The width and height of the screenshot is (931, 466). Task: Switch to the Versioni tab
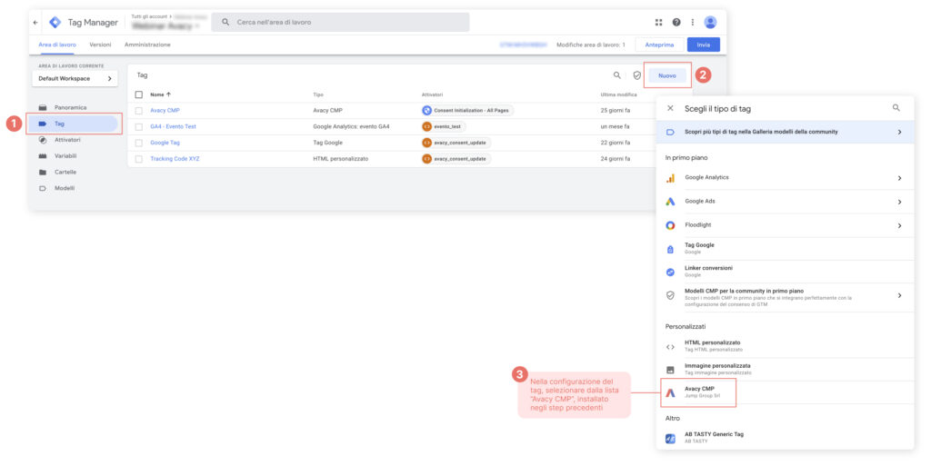[x=100, y=45]
